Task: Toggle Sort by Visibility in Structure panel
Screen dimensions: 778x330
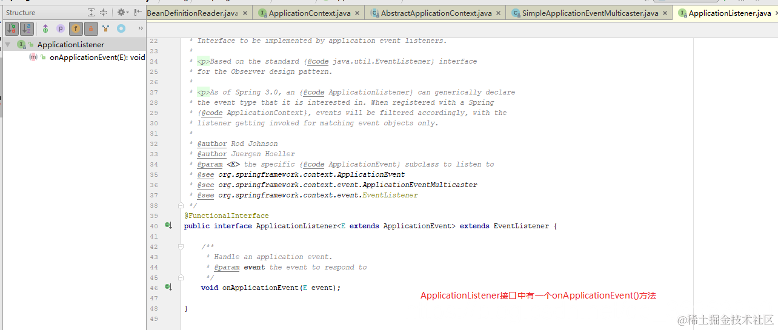Action: tap(12, 28)
